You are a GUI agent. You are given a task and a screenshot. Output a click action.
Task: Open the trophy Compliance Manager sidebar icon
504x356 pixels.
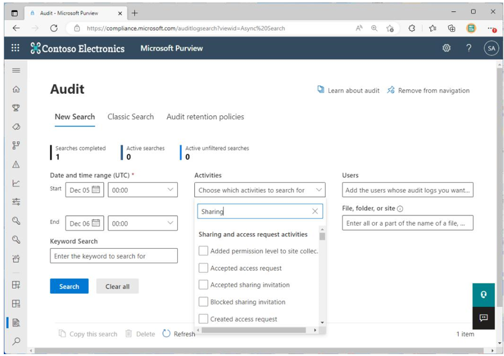click(x=16, y=108)
